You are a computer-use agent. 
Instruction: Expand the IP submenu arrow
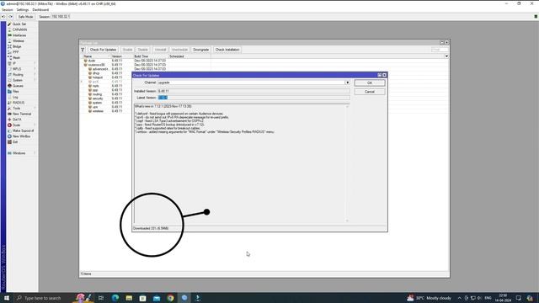[35, 63]
